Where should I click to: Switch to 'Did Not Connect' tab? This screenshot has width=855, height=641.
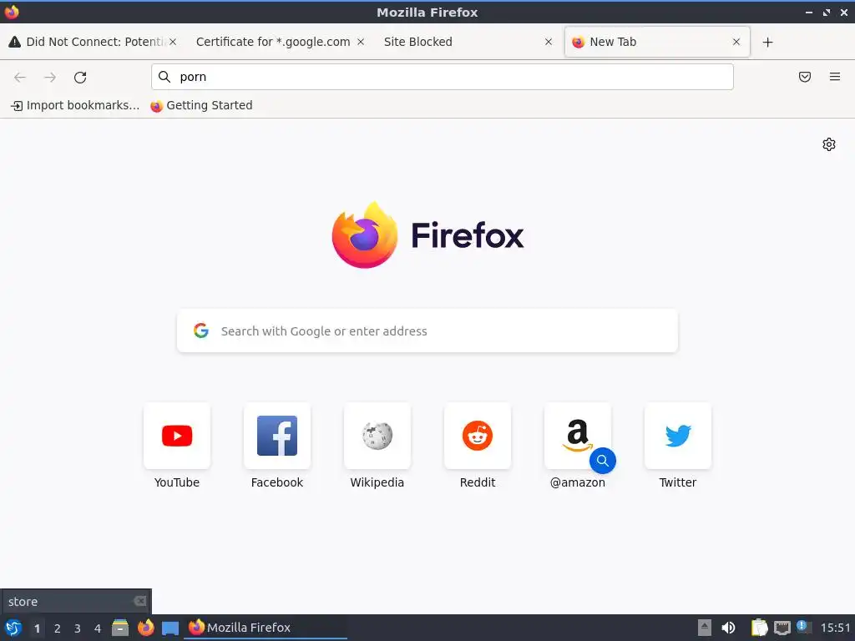pyautogui.click(x=93, y=42)
